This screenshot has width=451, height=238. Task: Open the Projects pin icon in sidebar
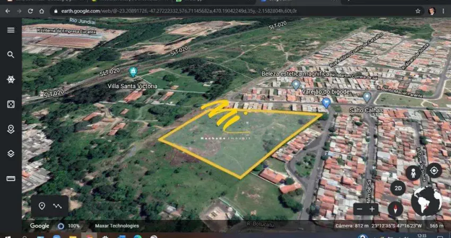[x=11, y=129]
